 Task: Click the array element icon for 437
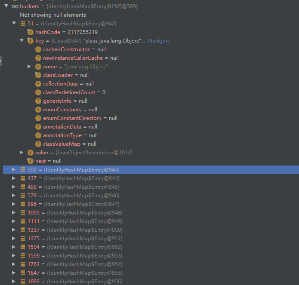pos(23,178)
